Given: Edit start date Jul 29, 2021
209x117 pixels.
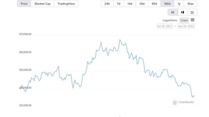Looking at the screenshot, I should click(x=165, y=26).
